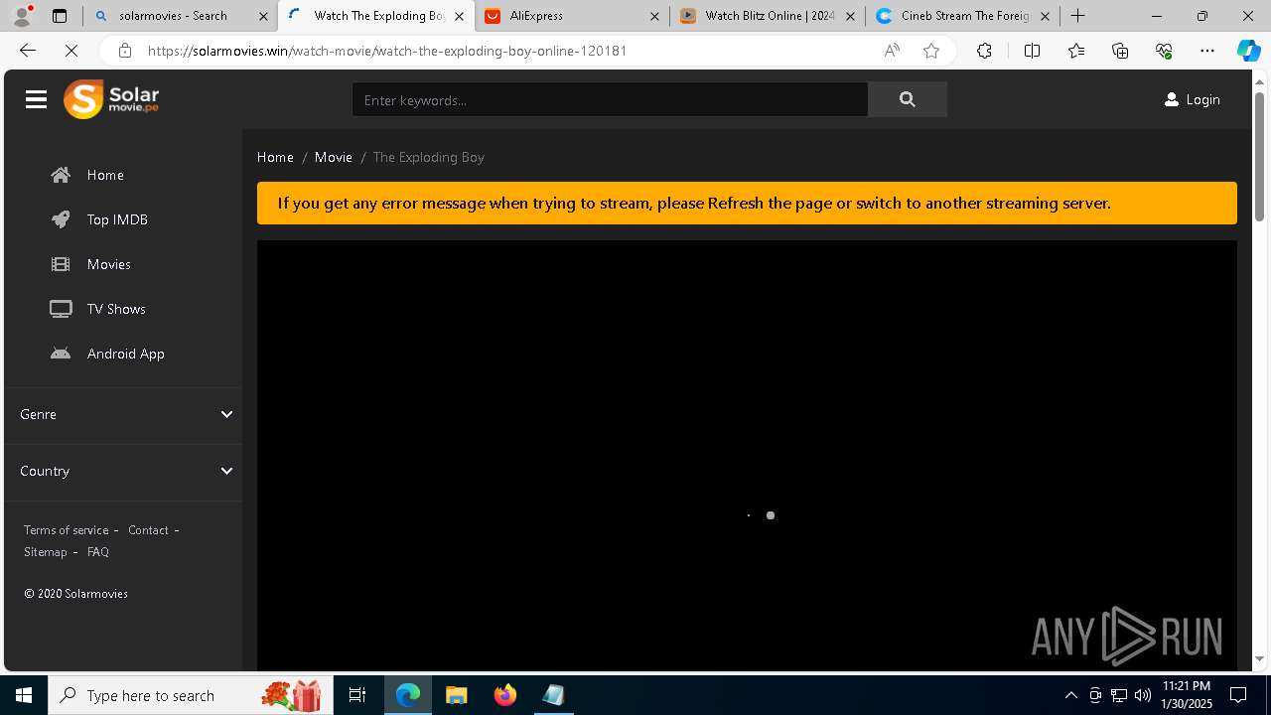This screenshot has width=1271, height=715.
Task: Close the Cineb Stream tab
Action: coord(1045,16)
